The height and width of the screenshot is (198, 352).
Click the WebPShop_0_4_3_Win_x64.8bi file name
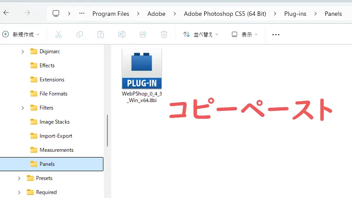(142, 97)
